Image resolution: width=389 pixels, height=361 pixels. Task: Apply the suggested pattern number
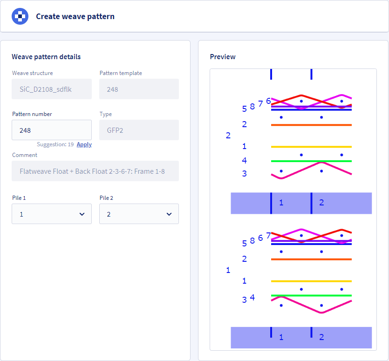click(x=84, y=144)
